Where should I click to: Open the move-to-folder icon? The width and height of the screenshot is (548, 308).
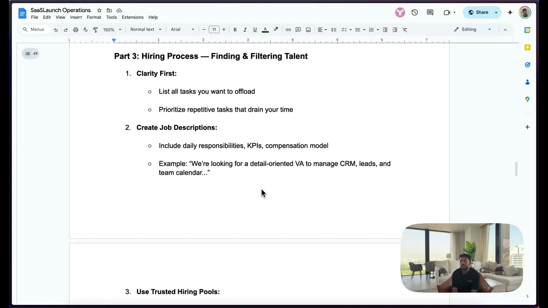(109, 10)
